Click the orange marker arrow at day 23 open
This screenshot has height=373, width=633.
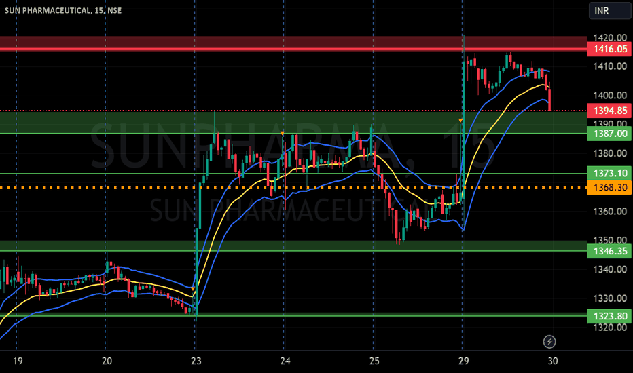coord(193,289)
